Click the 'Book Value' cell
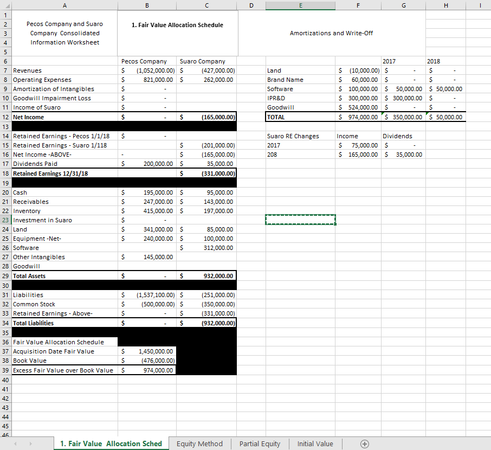Screen dimensions: 491x450 (x=64, y=361)
